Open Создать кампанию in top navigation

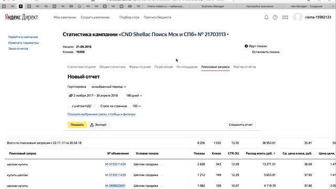(x=95, y=17)
